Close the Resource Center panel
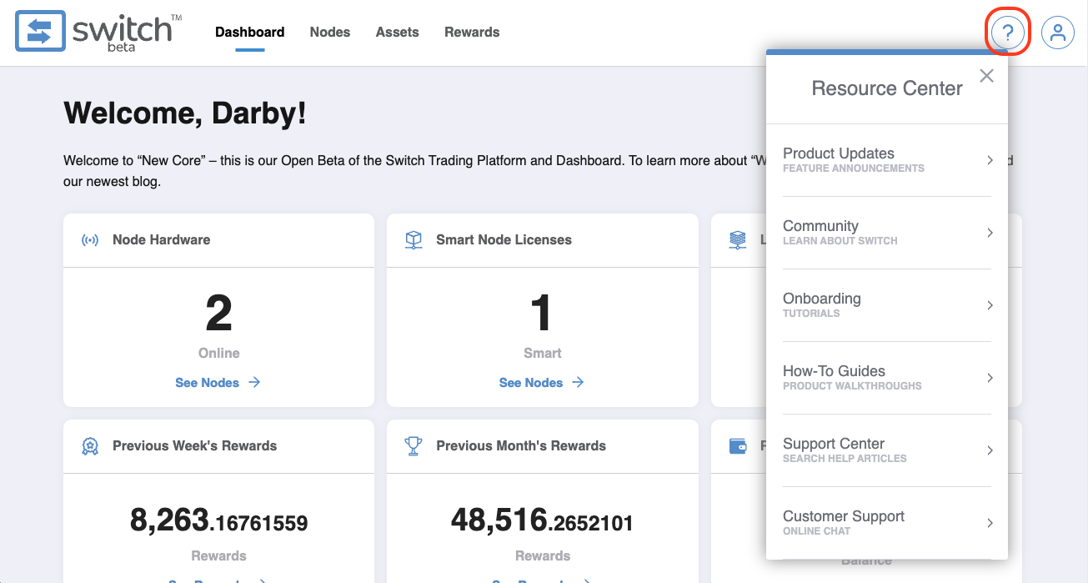Image resolution: width=1088 pixels, height=583 pixels. click(986, 76)
